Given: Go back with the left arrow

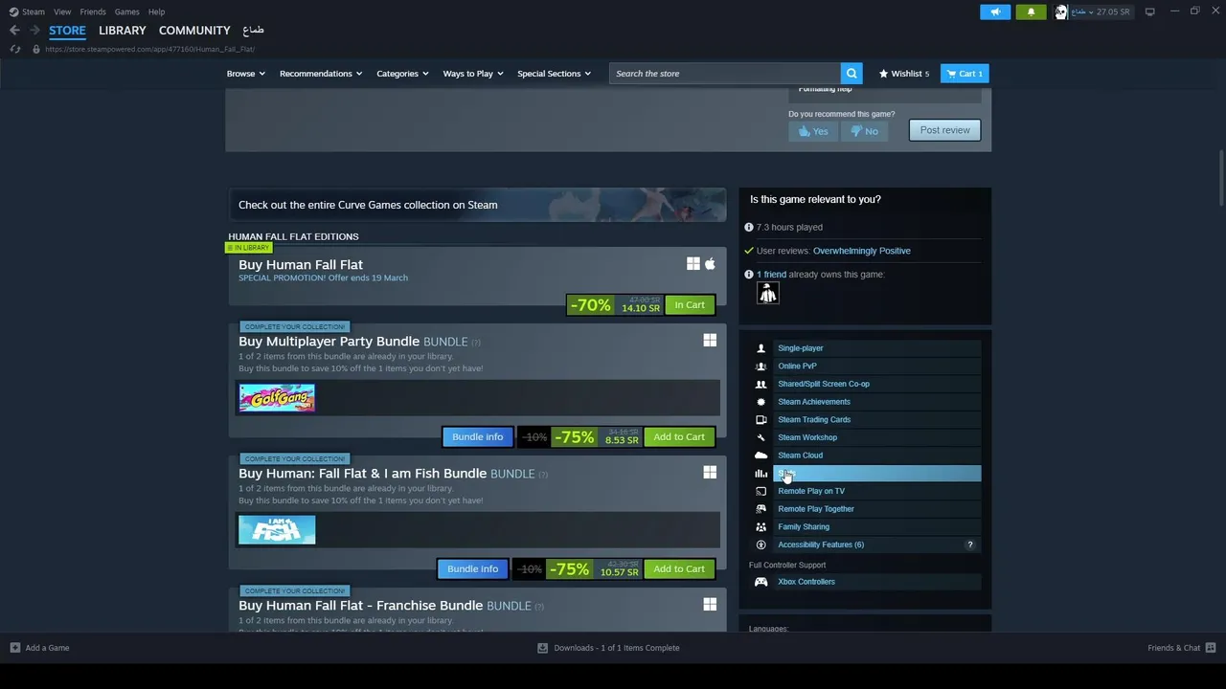Looking at the screenshot, I should pos(14,31).
